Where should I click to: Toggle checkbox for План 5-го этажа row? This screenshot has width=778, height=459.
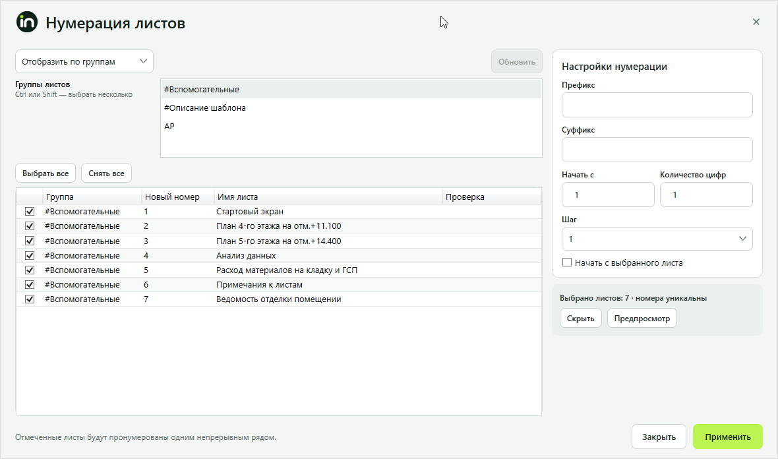click(30, 241)
